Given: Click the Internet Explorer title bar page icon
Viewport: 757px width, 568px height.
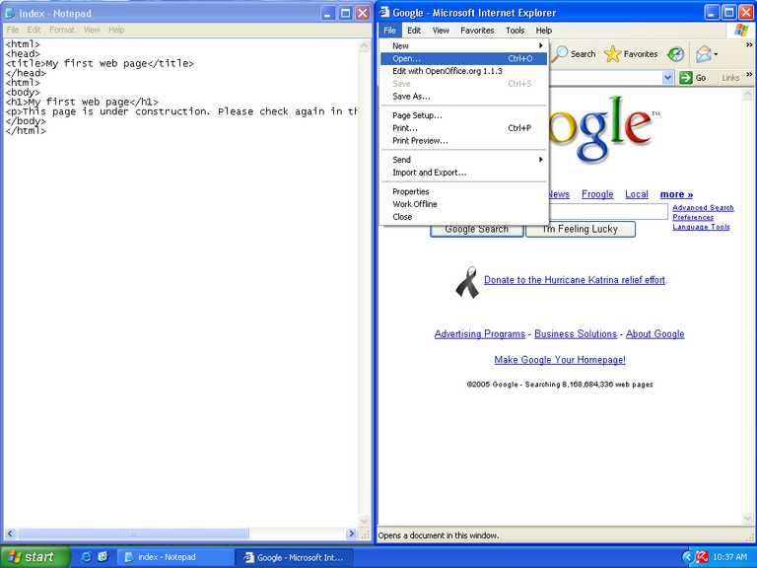Looking at the screenshot, I should point(384,13).
